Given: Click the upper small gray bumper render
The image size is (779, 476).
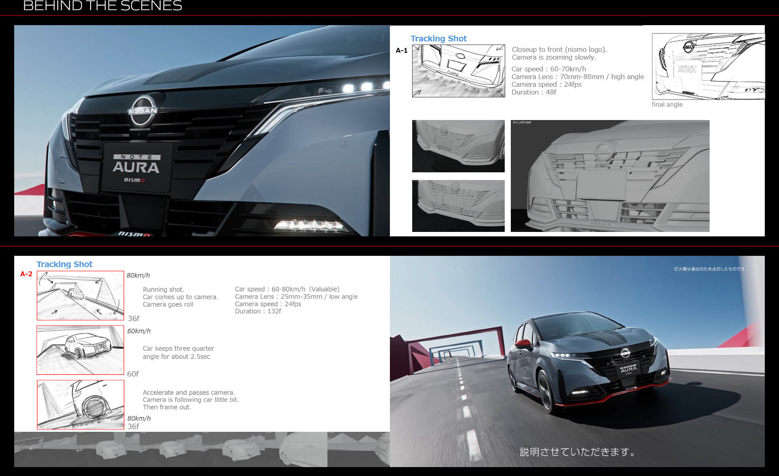Looking at the screenshot, I should pyautogui.click(x=458, y=146).
